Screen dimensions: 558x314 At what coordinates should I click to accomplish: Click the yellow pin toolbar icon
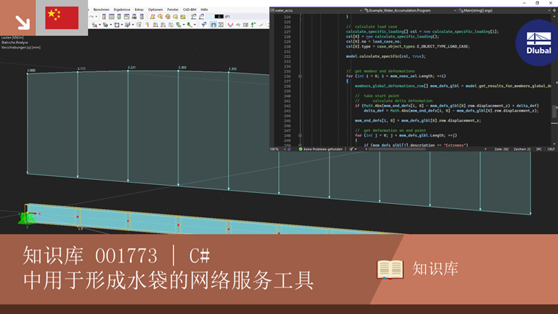point(148,25)
